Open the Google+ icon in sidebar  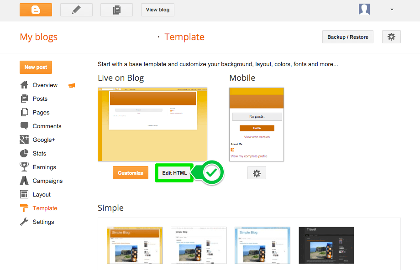pos(23,140)
